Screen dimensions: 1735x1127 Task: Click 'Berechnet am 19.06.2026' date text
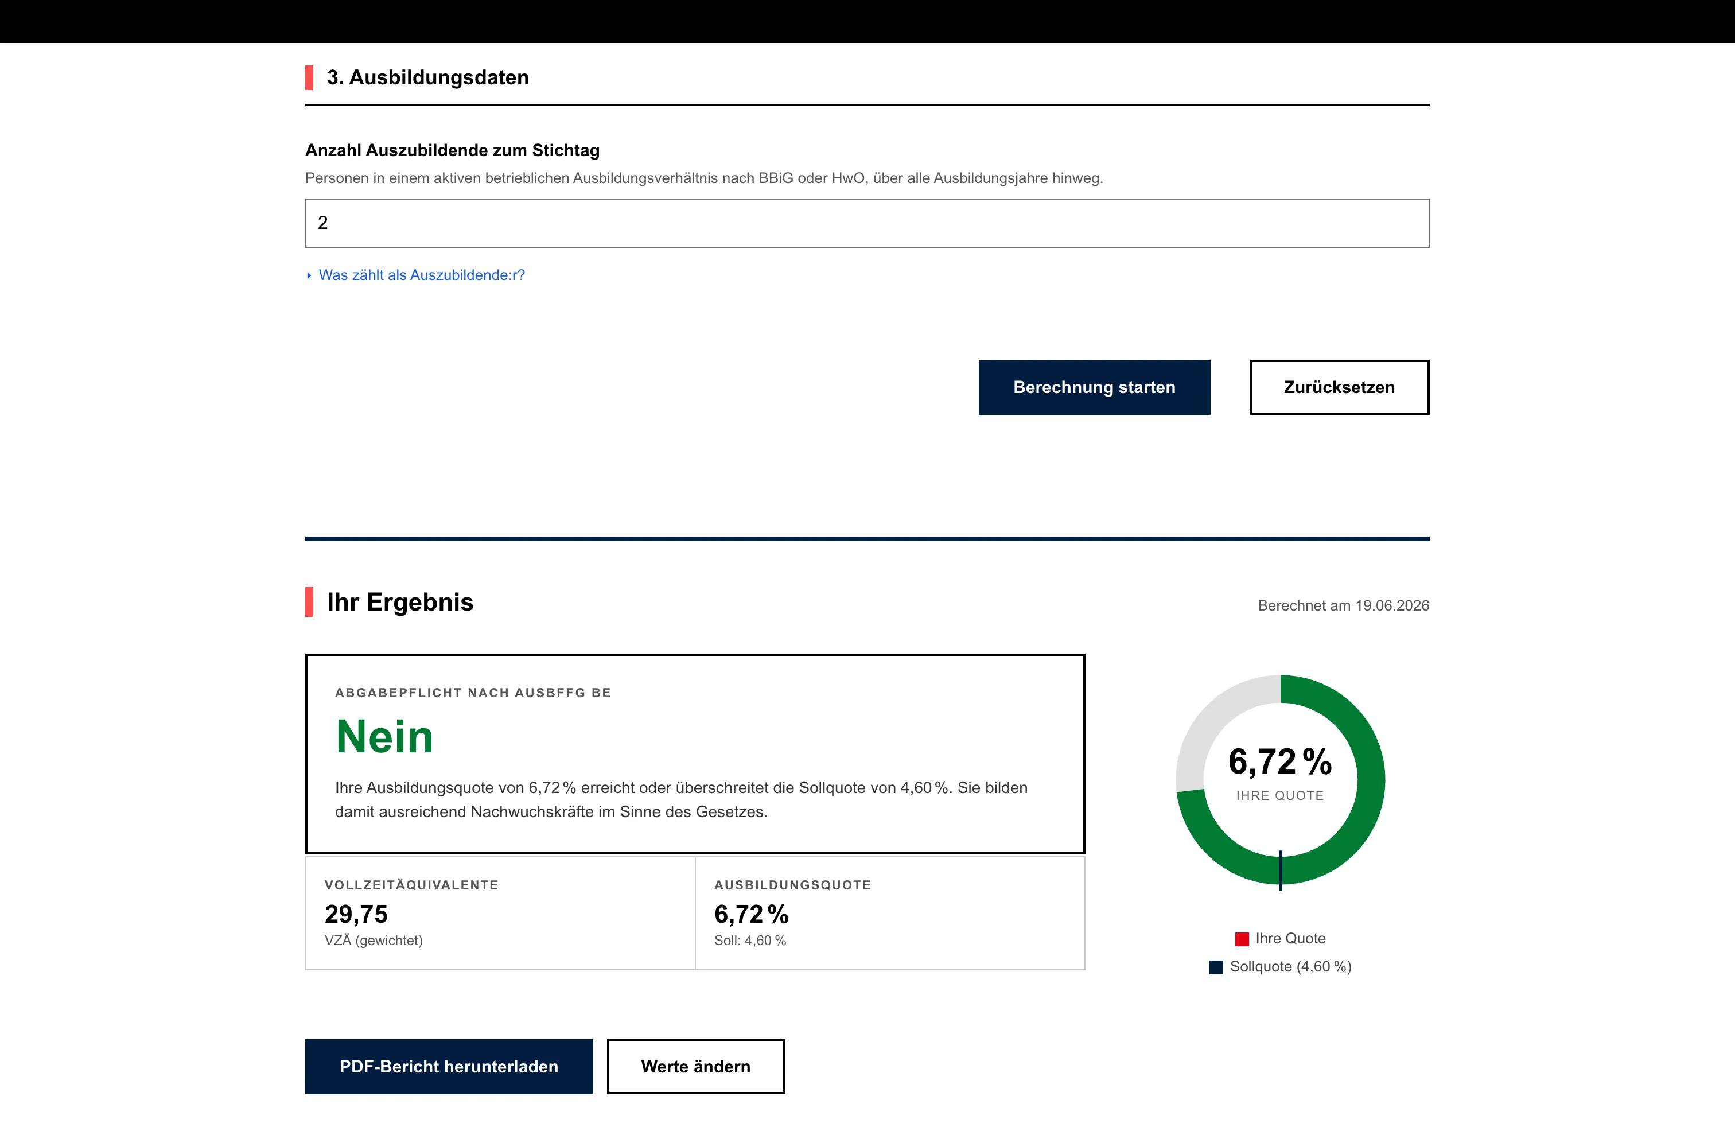[1344, 606]
